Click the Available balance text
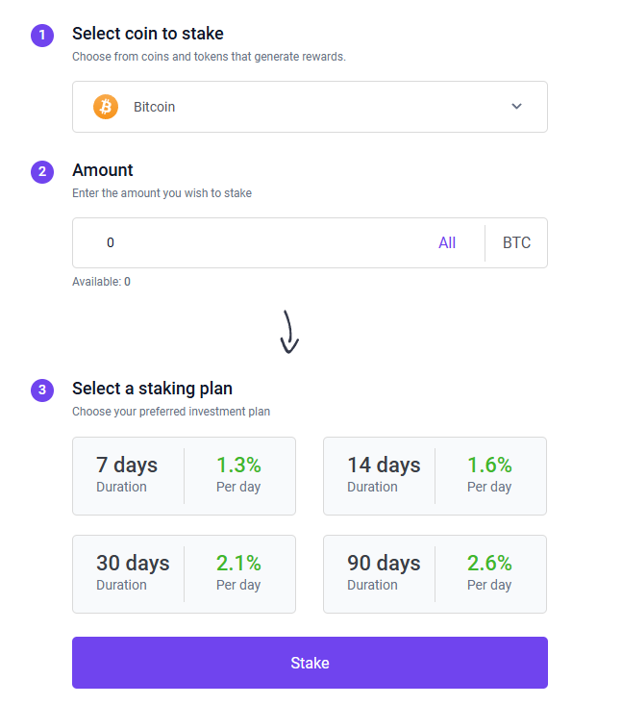Image resolution: width=622 pixels, height=705 pixels. coord(101,282)
